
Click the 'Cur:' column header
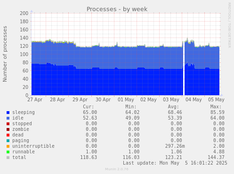(89, 107)
